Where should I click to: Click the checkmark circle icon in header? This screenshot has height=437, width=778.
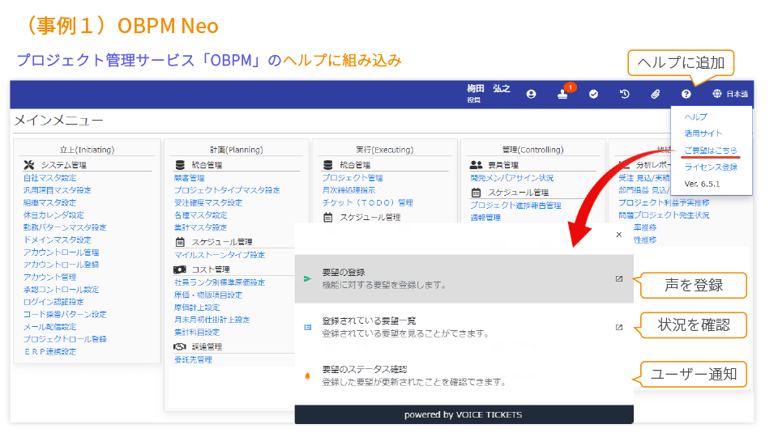(593, 94)
